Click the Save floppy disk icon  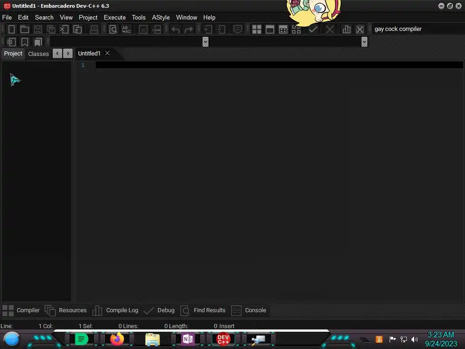38,29
